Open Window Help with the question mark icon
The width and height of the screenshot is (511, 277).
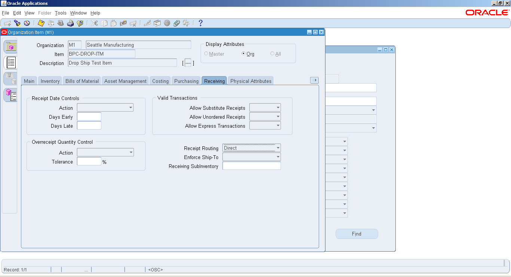pyautogui.click(x=200, y=23)
